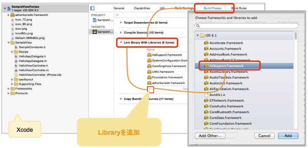Expand the Recipe folder
This screenshot has height=148, width=308.
pos(12,52)
